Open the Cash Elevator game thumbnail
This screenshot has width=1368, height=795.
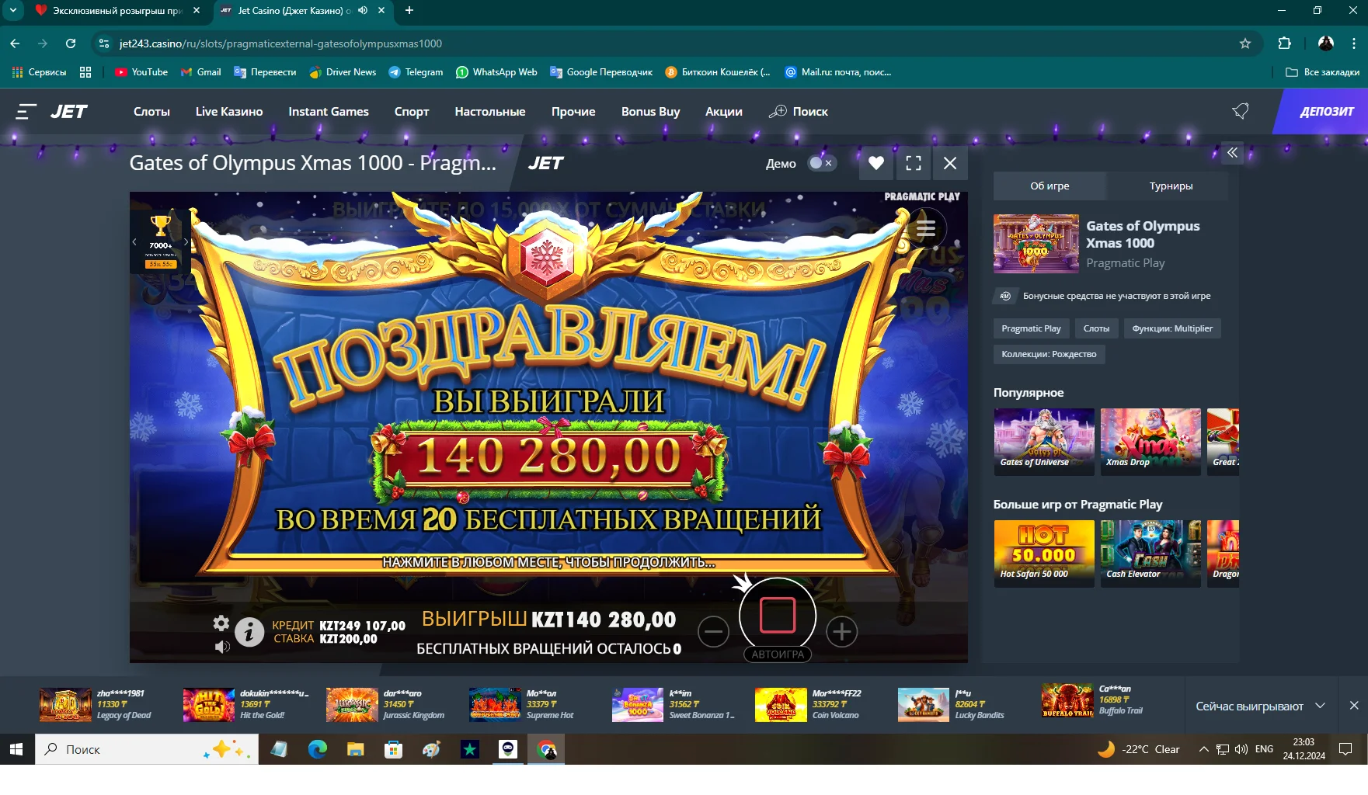[1150, 553]
